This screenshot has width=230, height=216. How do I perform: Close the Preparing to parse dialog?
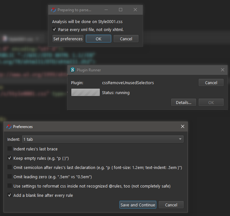point(135,10)
